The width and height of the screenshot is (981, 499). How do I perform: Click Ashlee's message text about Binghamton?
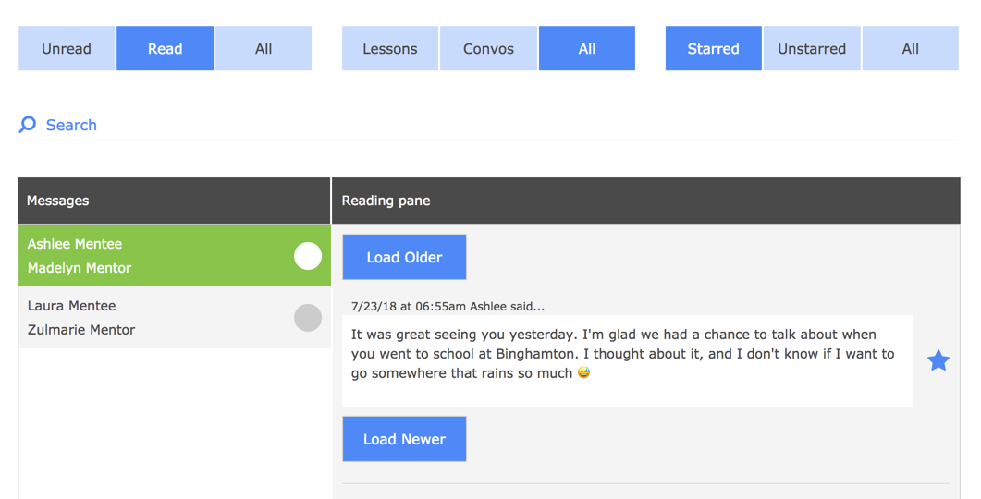coord(624,354)
